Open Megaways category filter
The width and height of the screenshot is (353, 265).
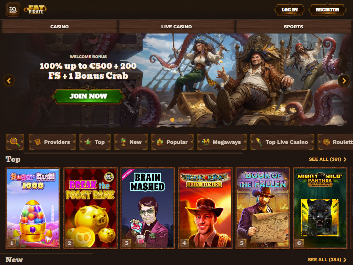tap(222, 142)
